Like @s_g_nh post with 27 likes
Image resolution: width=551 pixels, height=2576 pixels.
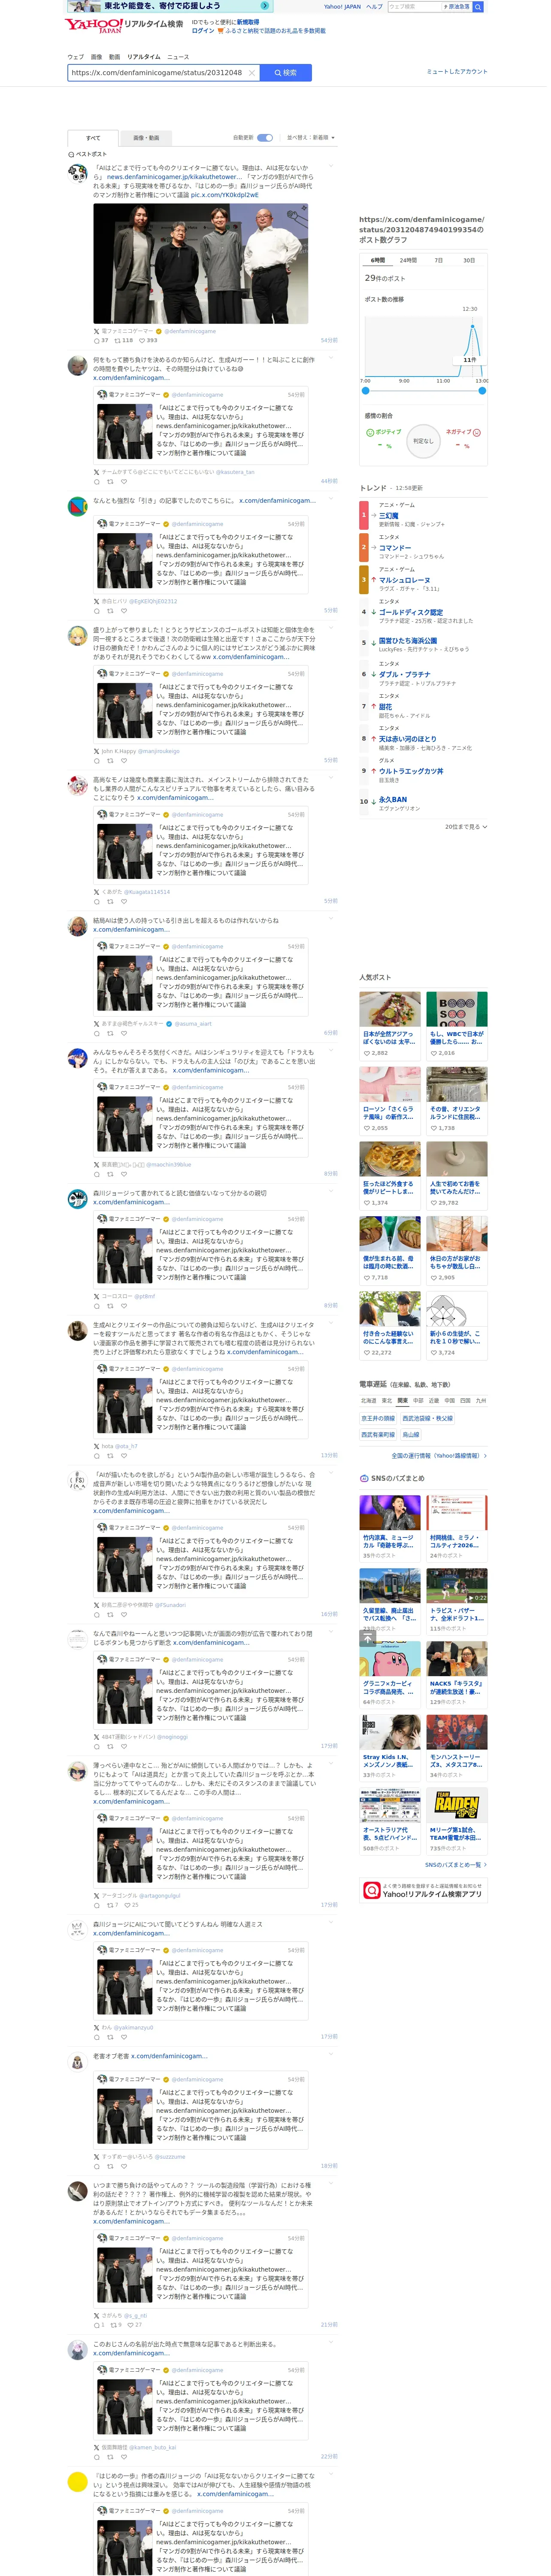pyautogui.click(x=131, y=2325)
